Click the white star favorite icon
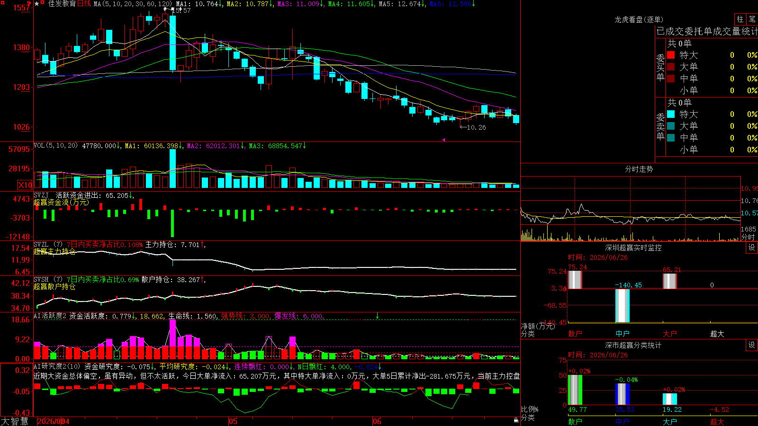 coord(37,4)
